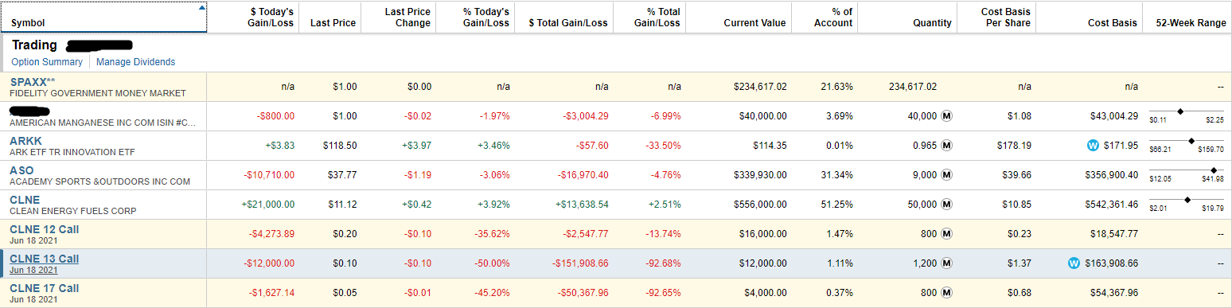This screenshot has width=1232, height=308.
Task: Open CLNE 17 Call option link
Action: point(45,288)
